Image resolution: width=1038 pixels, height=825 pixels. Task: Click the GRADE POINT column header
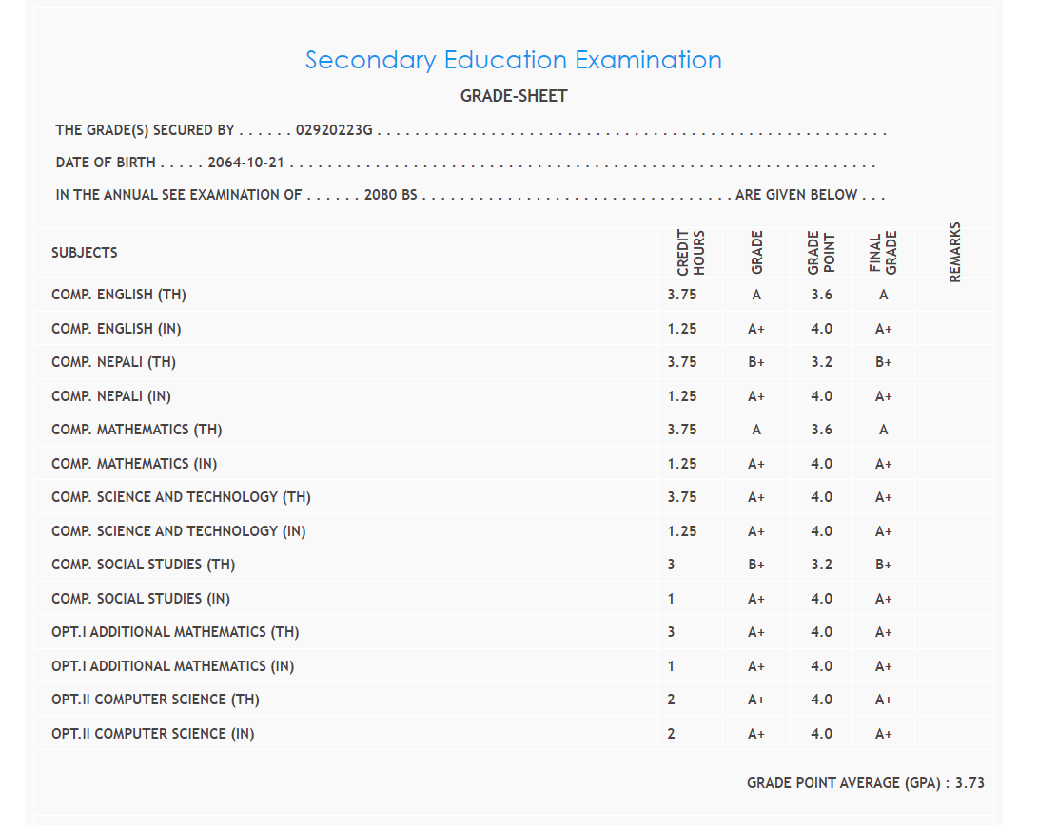(821, 253)
